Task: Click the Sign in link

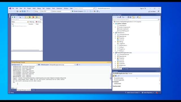Action: pyautogui.click(x=142, y=8)
